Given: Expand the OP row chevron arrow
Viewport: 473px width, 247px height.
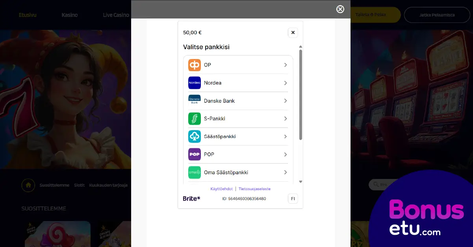Looking at the screenshot, I should click(286, 65).
